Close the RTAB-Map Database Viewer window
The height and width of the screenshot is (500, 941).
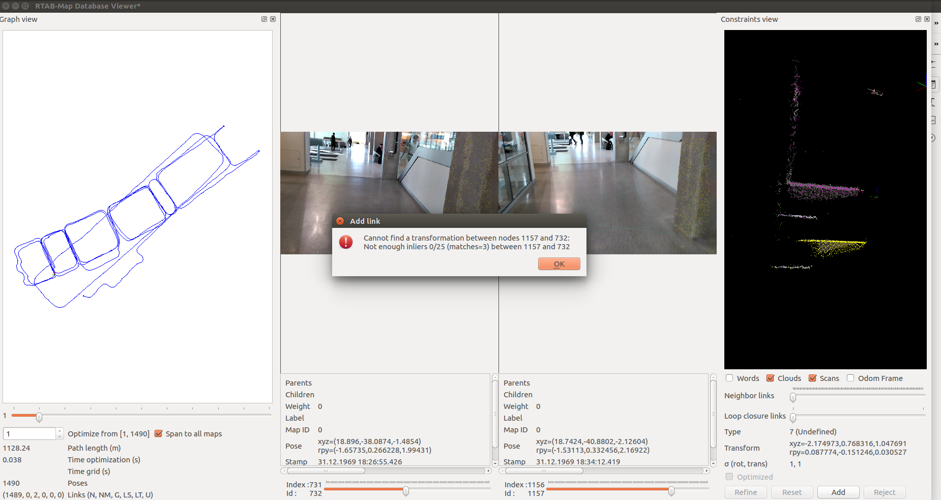(x=6, y=6)
